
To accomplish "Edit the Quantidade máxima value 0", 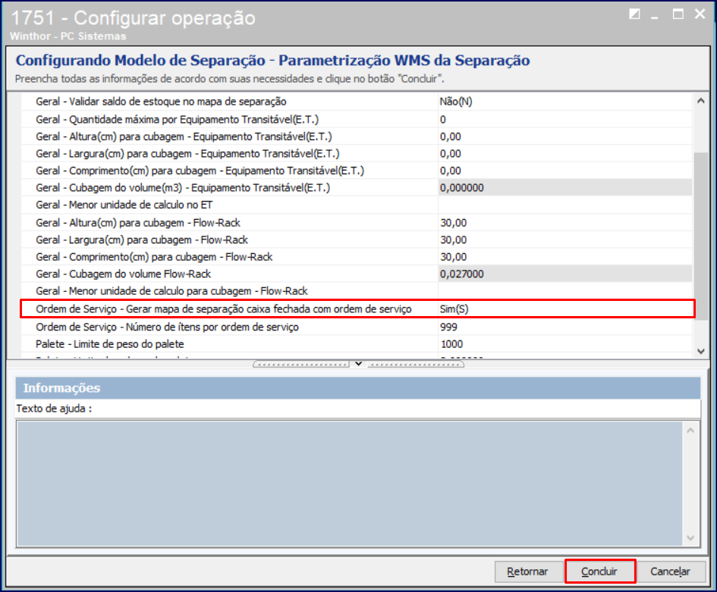I will click(565, 119).
